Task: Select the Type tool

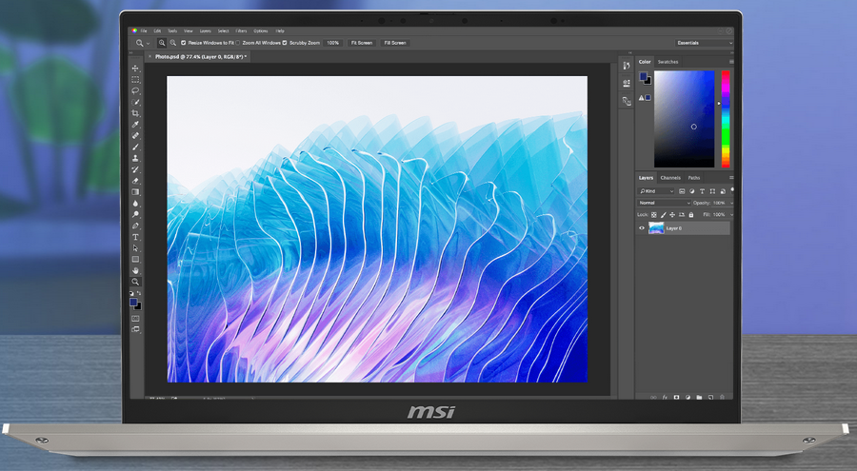Action: [x=135, y=237]
